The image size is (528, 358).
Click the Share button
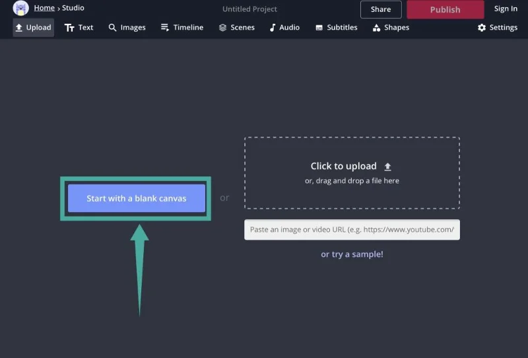(381, 9)
